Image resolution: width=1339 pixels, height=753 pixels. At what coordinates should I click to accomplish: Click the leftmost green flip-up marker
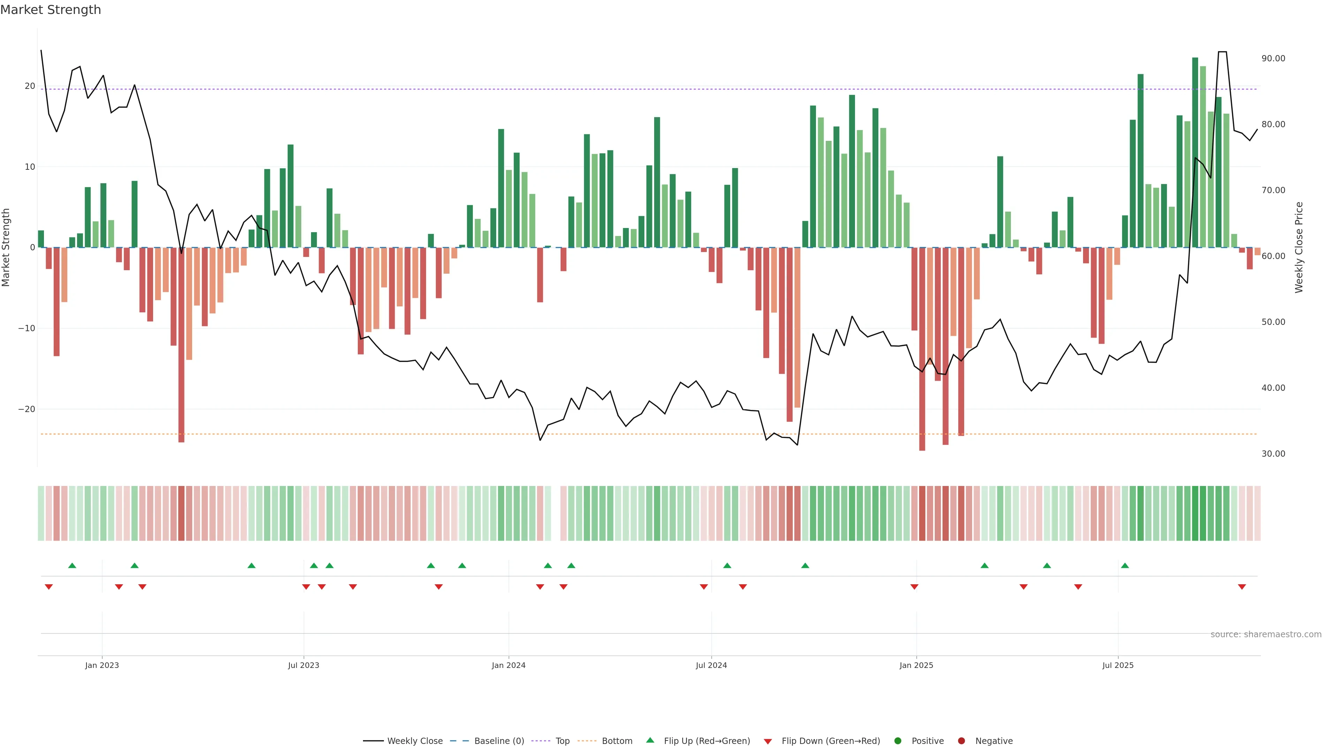(x=72, y=565)
